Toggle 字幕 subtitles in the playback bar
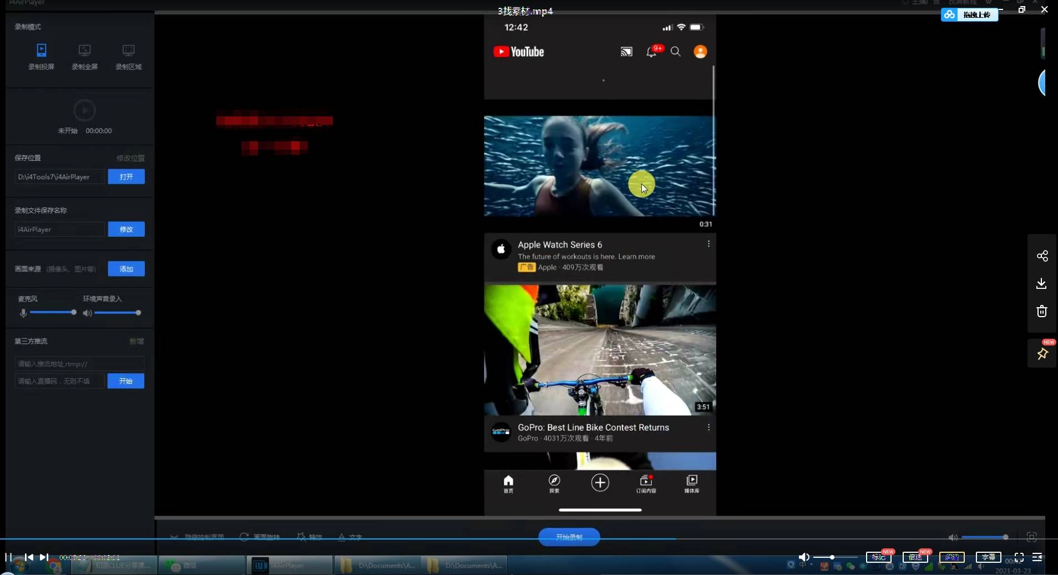Screen dimensions: 1058x575 pos(989,557)
